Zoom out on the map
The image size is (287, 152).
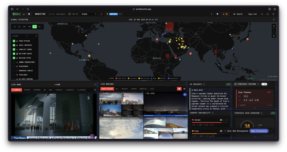pos(274,31)
